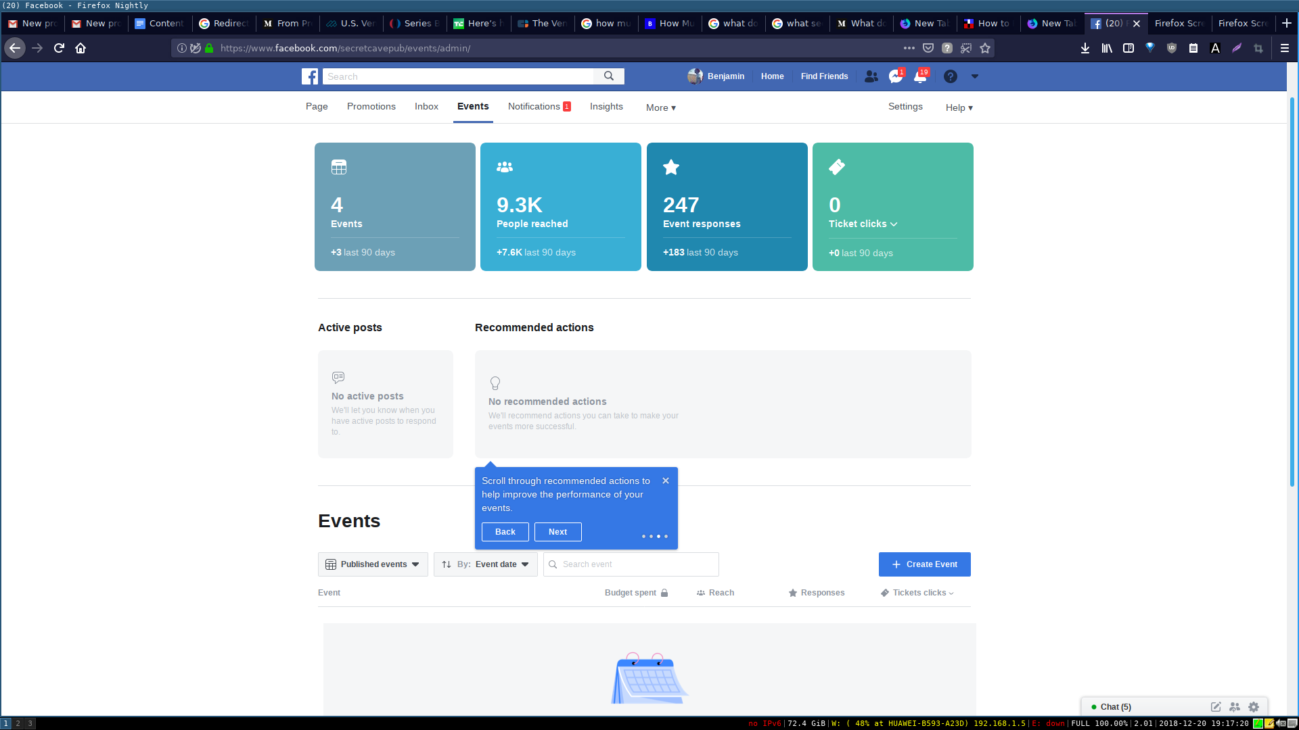Switch to workspace 2 in status bar
This screenshot has height=730, width=1299.
18,723
